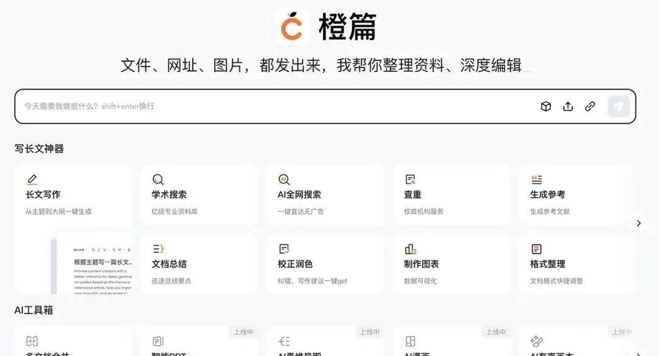Click the 制作图表 chart icon
The image size is (659, 356).
pyautogui.click(x=410, y=249)
